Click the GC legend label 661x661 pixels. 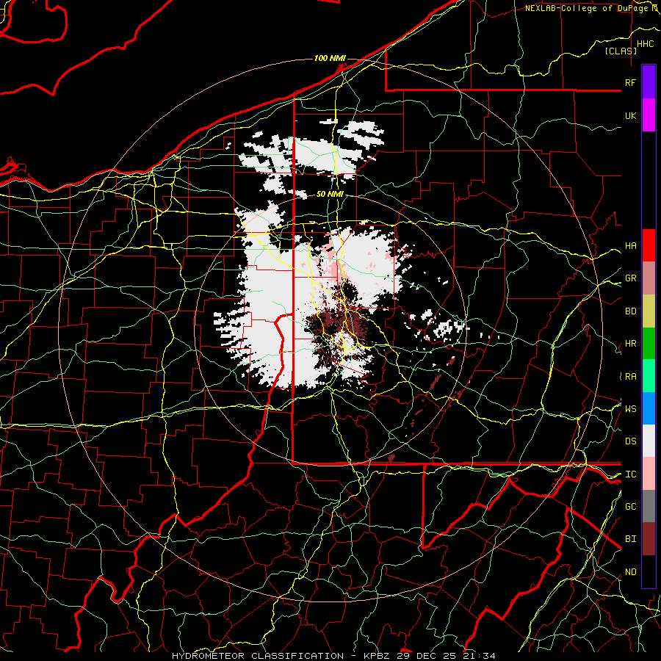pyautogui.click(x=631, y=507)
